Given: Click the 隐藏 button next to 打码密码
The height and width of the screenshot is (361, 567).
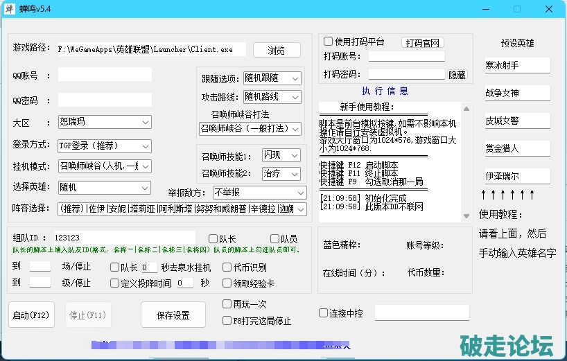Looking at the screenshot, I should coord(457,74).
